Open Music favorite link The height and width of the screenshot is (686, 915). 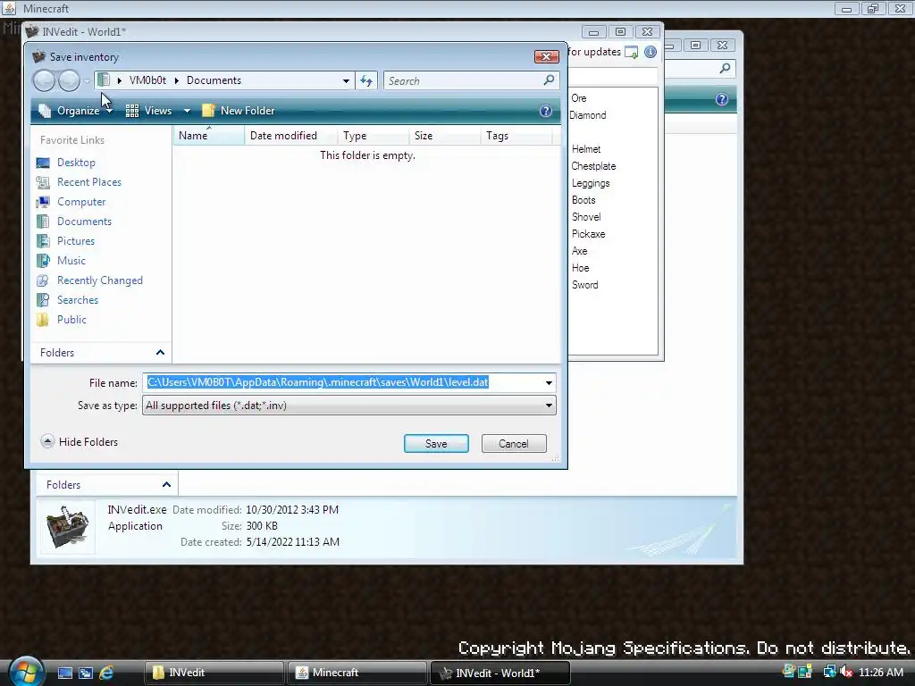point(71,261)
